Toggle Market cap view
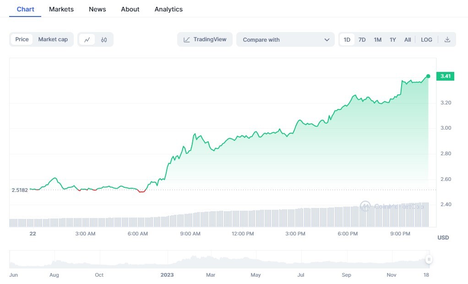The width and height of the screenshot is (468, 284). [x=53, y=39]
